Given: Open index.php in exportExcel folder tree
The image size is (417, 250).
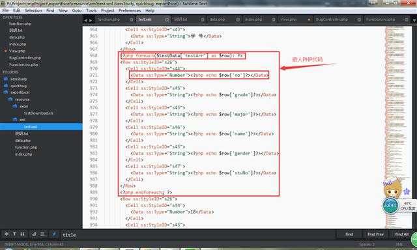Looking at the screenshot, I should (23, 154).
